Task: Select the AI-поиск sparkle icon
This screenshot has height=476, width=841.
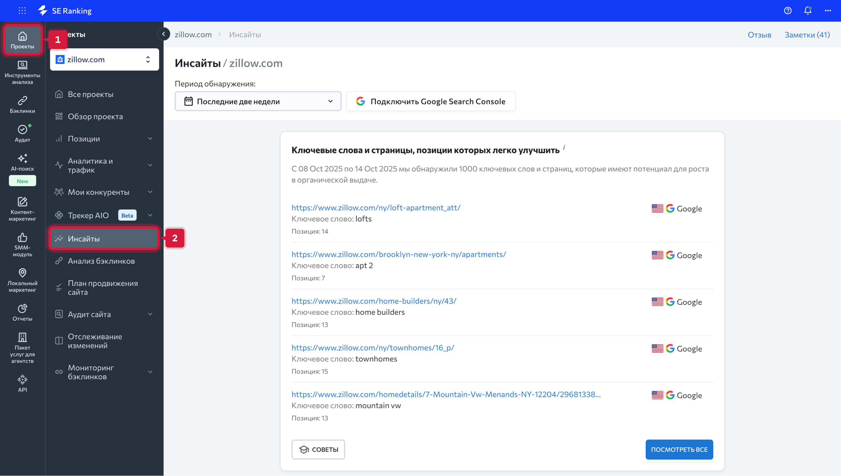Action: [22, 158]
